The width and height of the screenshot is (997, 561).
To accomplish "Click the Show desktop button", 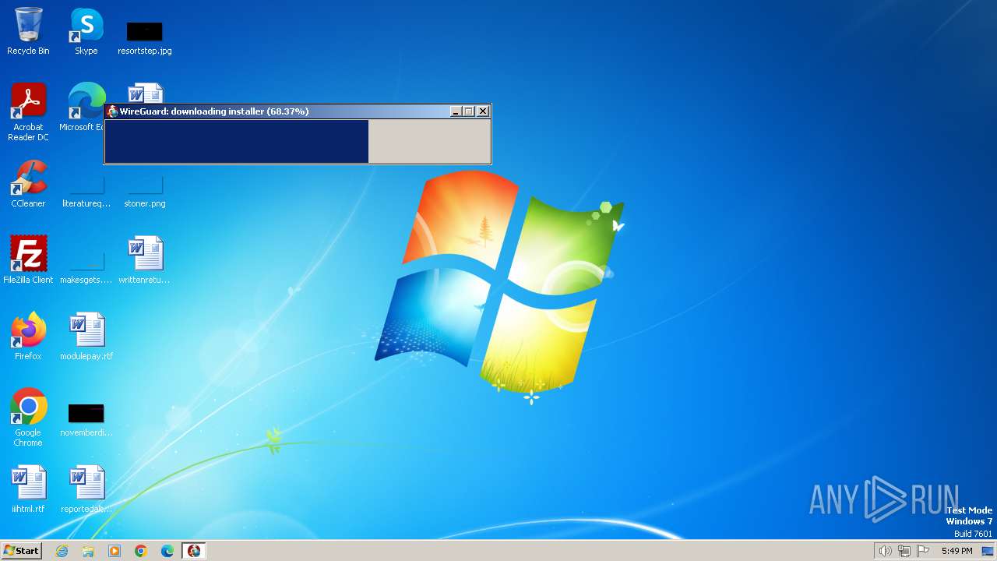I will click(988, 551).
